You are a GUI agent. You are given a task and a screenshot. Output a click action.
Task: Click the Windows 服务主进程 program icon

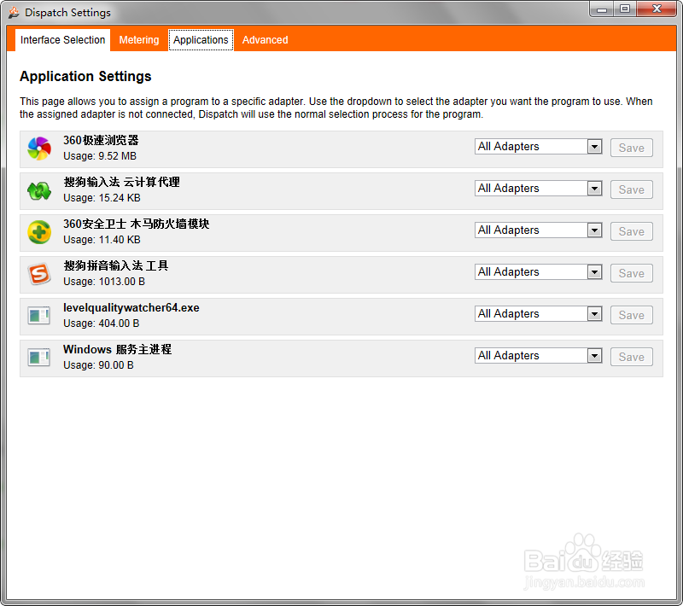point(38,358)
